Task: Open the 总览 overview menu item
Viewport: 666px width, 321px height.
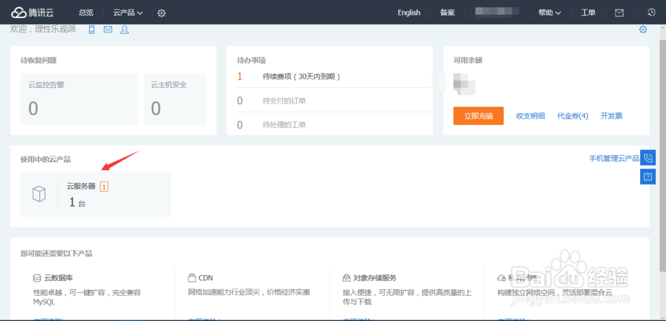Action: [86, 13]
